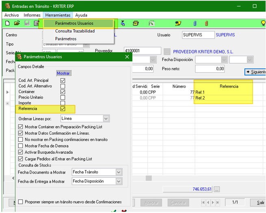Click the Peso neto input field
Viewport: 266px width, 213px height.
pyautogui.click(x=210, y=69)
